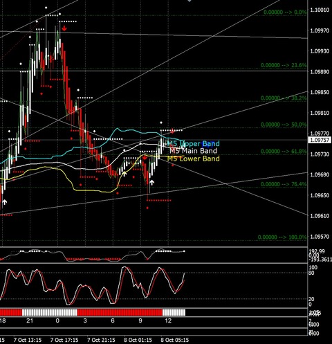Click the white up arrow on the yellow band near hour 6

click(124, 174)
